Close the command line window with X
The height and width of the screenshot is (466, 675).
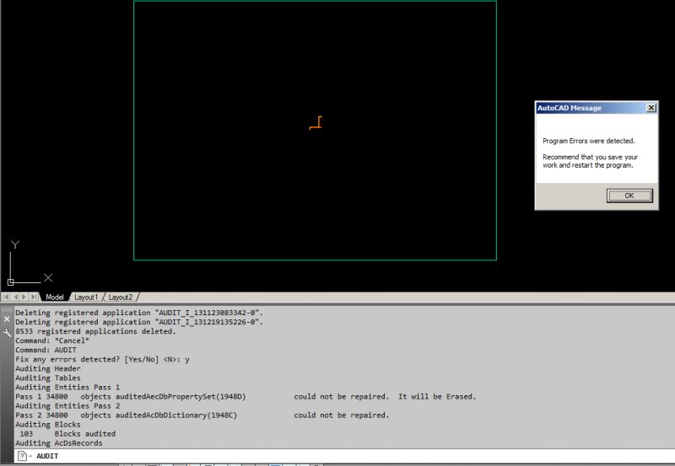pyautogui.click(x=7, y=319)
